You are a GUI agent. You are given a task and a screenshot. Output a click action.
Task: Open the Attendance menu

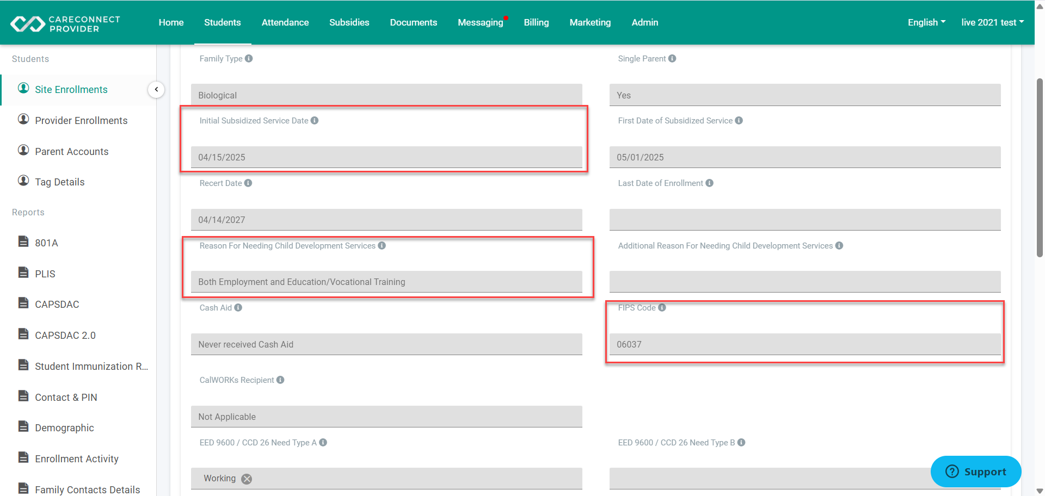[285, 22]
